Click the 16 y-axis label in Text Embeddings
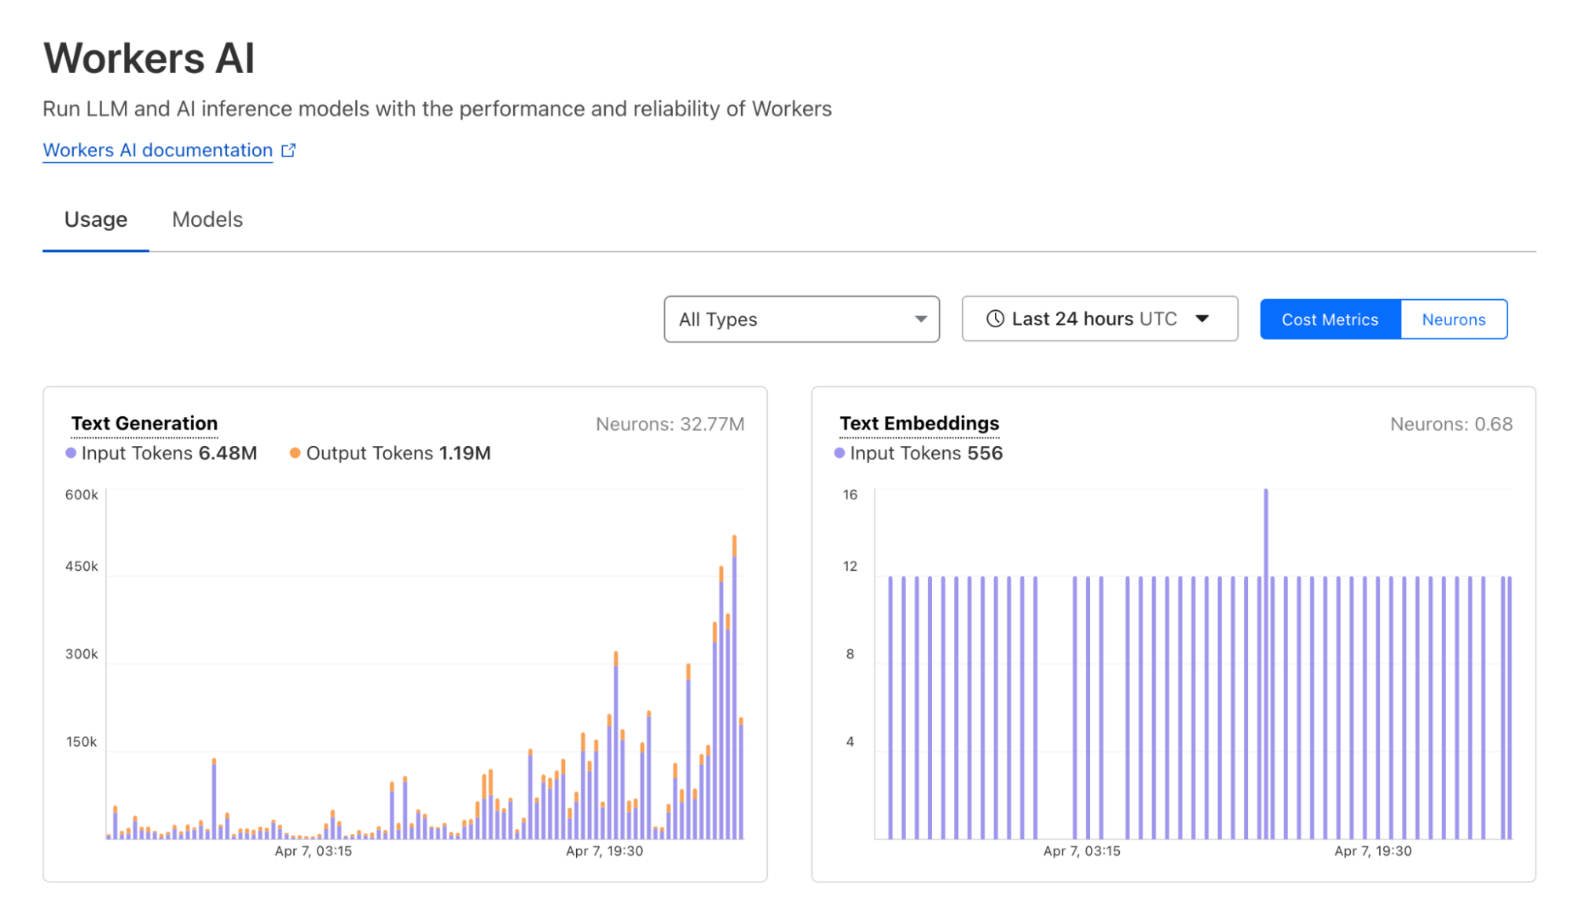 click(x=850, y=495)
